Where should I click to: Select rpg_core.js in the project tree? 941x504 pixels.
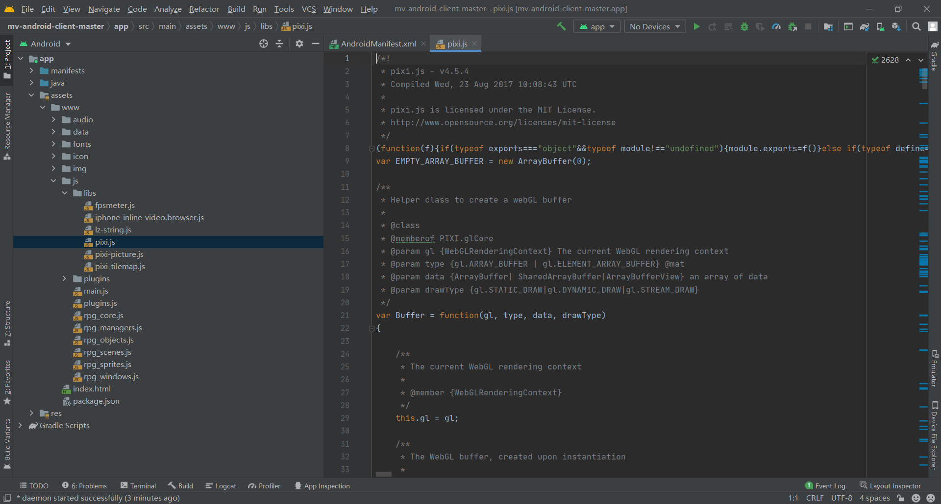tap(103, 315)
